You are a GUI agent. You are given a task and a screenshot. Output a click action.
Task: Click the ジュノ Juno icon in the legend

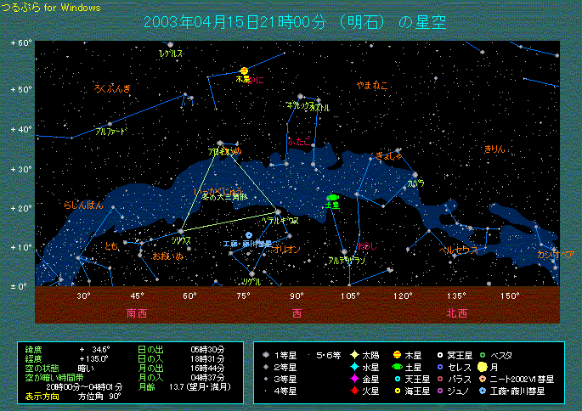point(440,391)
